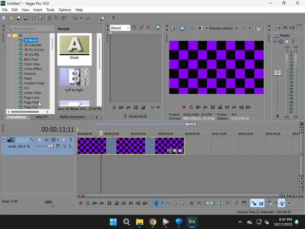The height and width of the screenshot is (229, 305).
Task: Open the Options menu
Action: point(65,10)
